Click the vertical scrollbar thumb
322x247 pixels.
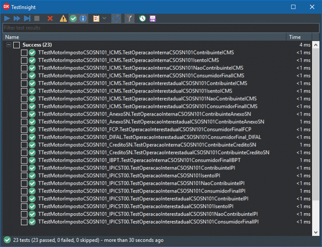tap(316, 125)
